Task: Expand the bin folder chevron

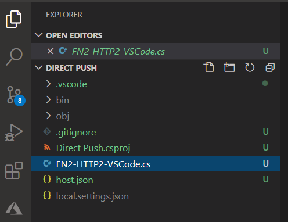Action: pyautogui.click(x=48, y=100)
